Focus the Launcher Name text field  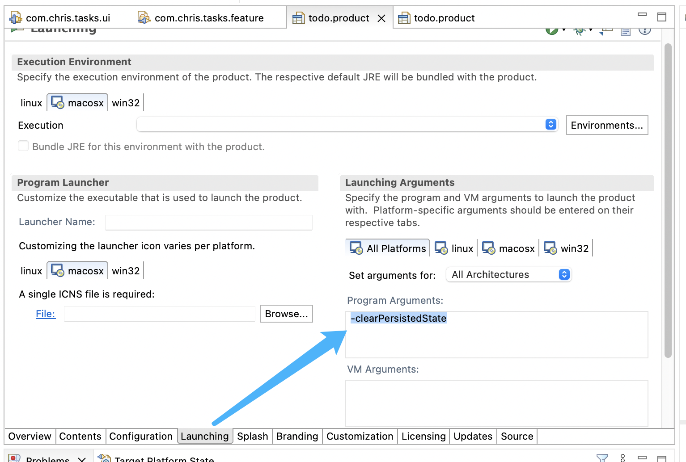click(209, 222)
